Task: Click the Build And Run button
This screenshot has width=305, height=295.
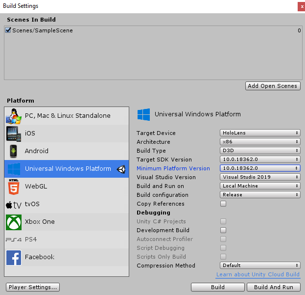Action: 274,287
